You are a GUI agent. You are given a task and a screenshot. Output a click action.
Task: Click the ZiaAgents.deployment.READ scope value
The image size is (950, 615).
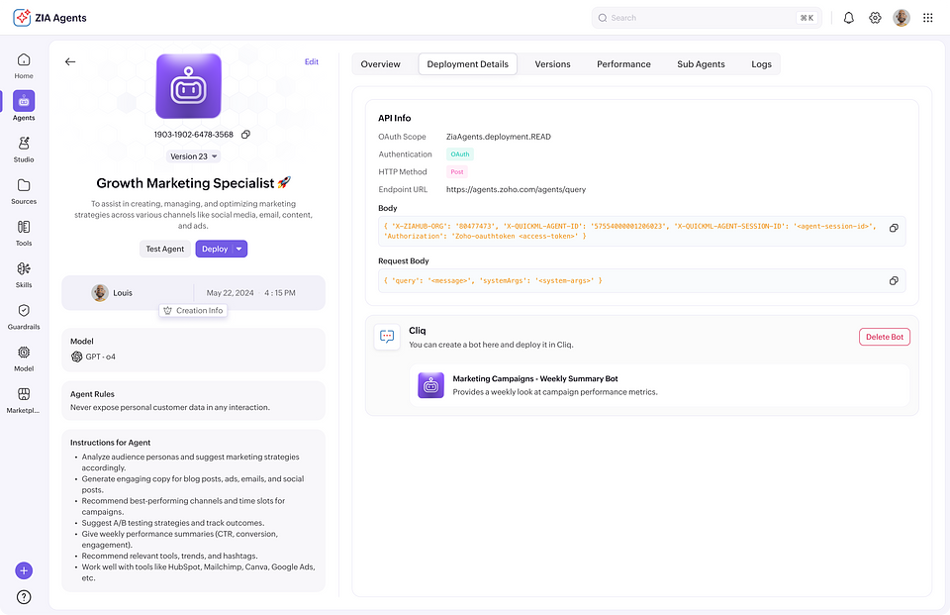pyautogui.click(x=499, y=137)
